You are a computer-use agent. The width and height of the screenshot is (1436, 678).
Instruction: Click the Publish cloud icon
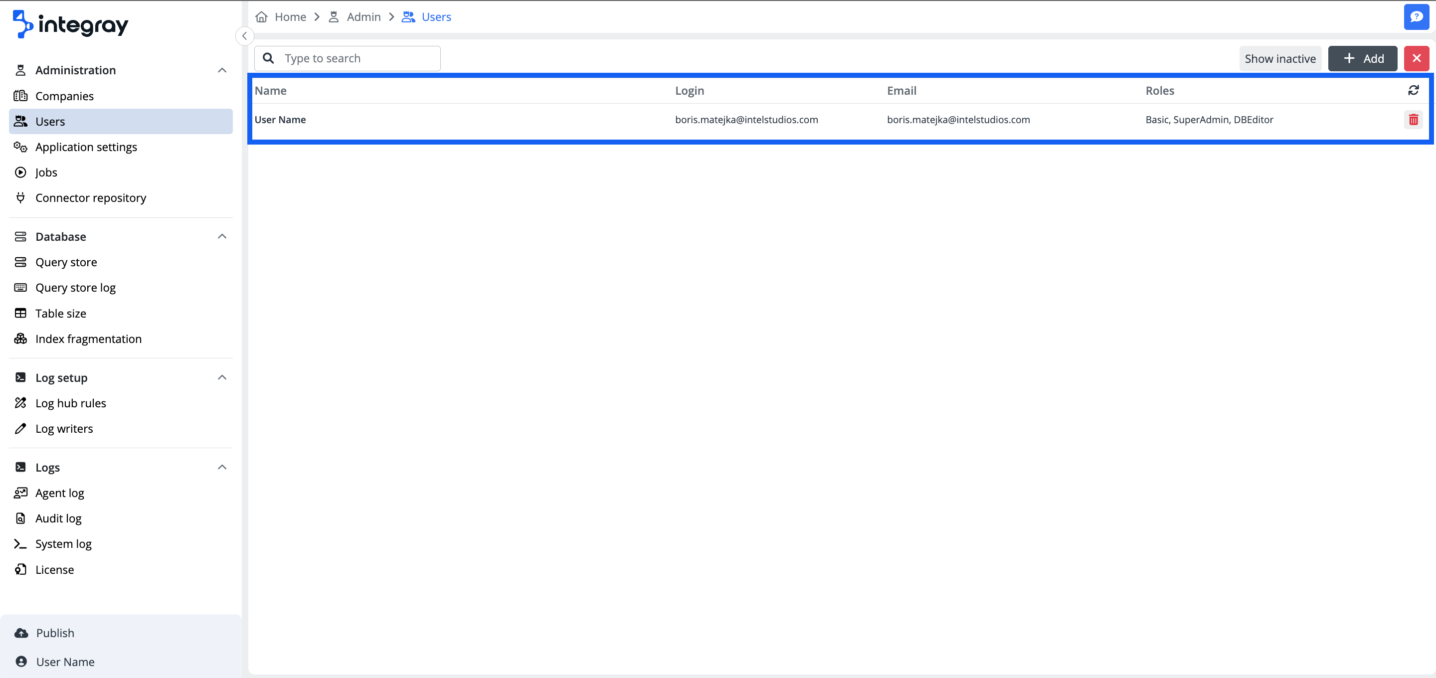coord(21,633)
